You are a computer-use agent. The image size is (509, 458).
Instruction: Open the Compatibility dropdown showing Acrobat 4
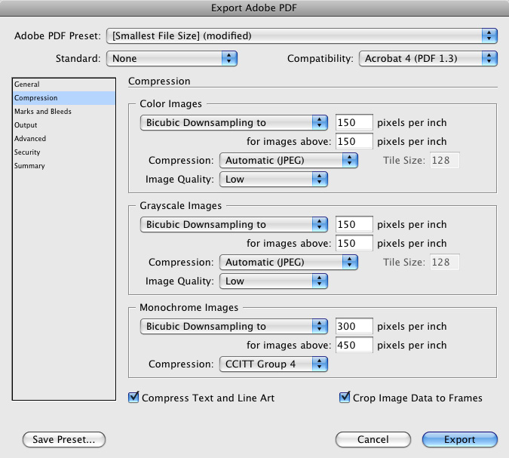428,58
